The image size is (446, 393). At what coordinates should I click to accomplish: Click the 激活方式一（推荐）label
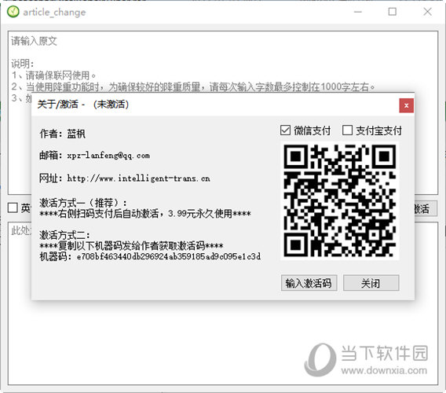(x=83, y=203)
